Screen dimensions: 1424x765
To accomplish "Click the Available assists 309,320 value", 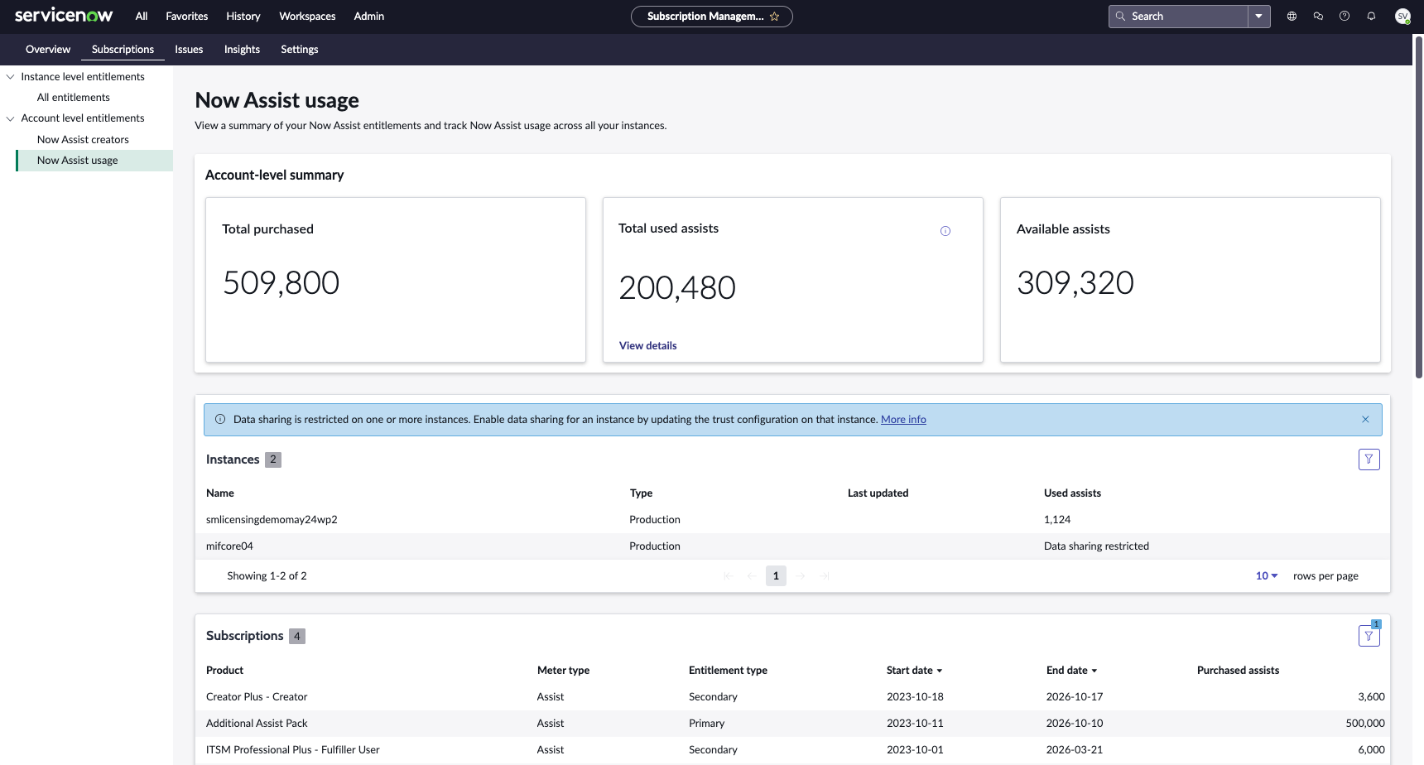I will point(1075,283).
